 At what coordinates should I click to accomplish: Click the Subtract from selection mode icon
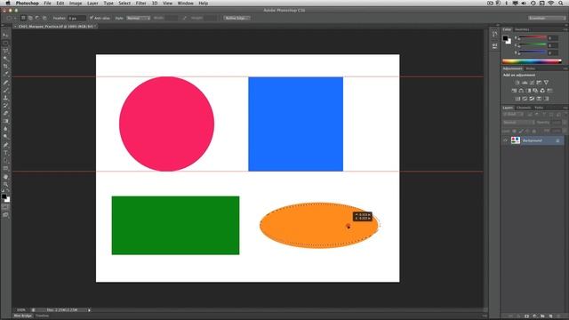[x=37, y=18]
